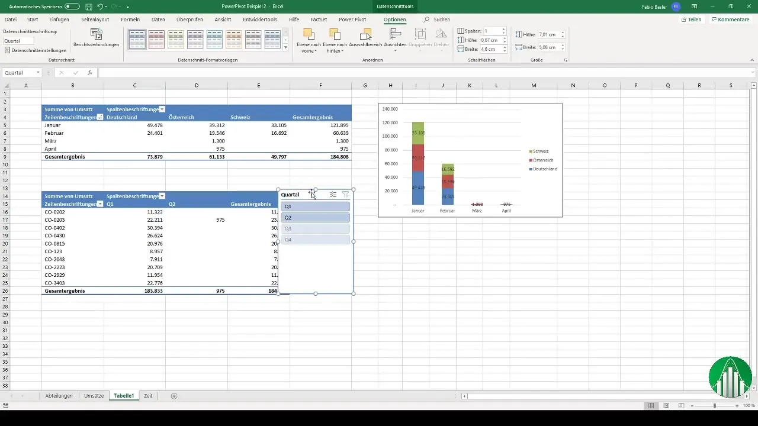Open the Ausrichten menu
Image resolution: width=758 pixels, height=426 pixels.
(x=395, y=39)
